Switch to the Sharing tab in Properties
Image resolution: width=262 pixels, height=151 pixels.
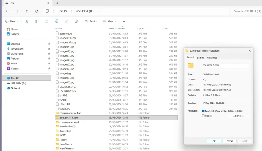[x=201, y=57]
